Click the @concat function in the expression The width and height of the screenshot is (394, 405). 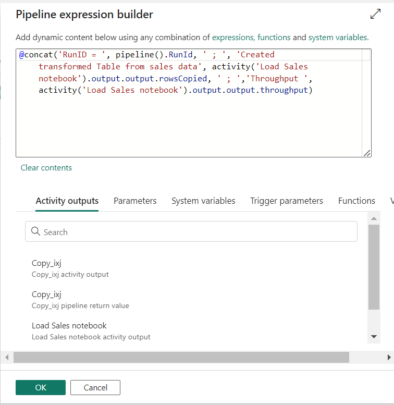(x=36, y=55)
